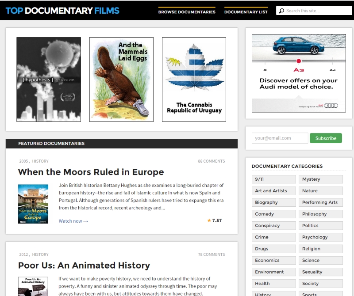Select the Society category
This screenshot has width=354, height=296.
coord(320,283)
